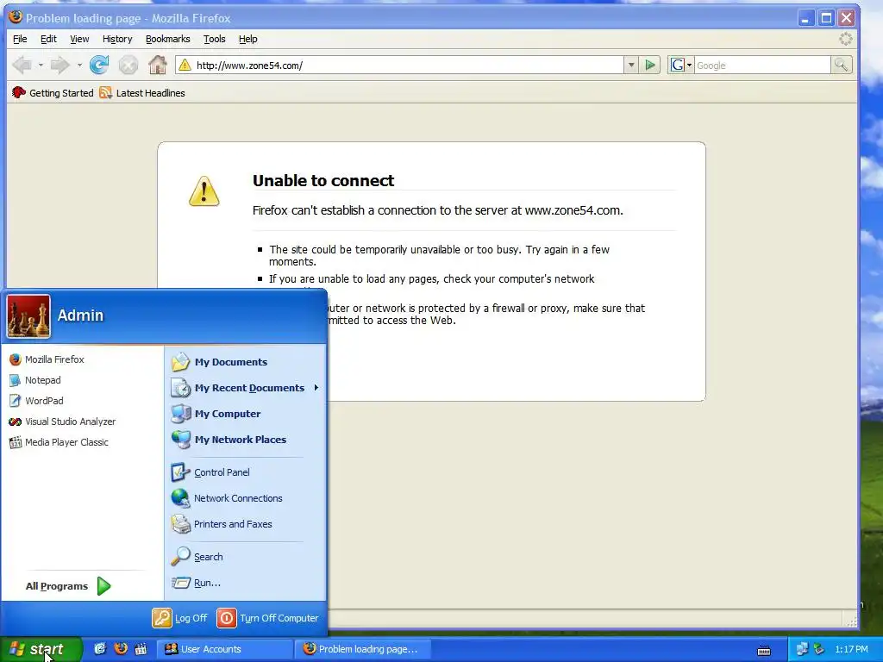The width and height of the screenshot is (883, 662).
Task: Click the search magnifier button
Action: [841, 66]
